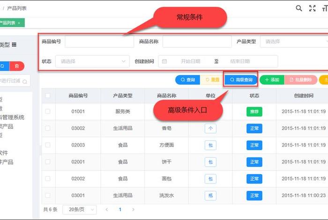
Task: Check the checkbox for row 02002
Action: point(48,178)
